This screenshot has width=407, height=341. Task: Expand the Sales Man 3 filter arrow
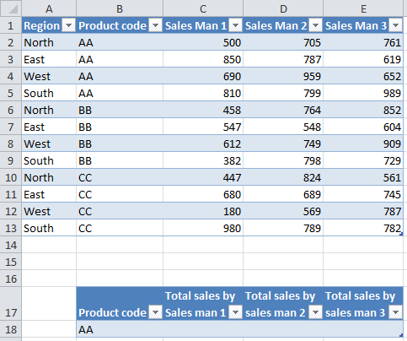396,26
